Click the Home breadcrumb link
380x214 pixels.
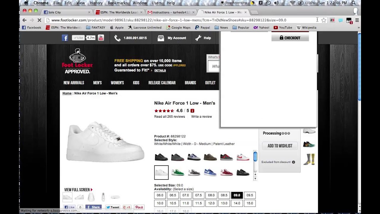point(67,93)
